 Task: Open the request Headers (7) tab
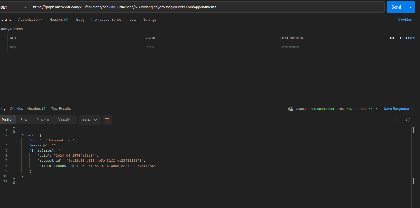click(59, 20)
